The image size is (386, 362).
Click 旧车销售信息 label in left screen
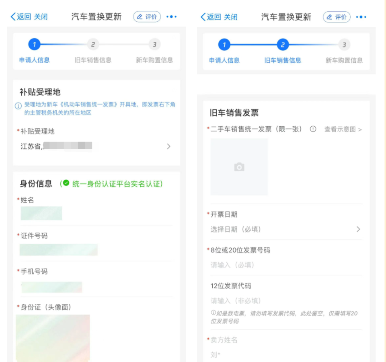[93, 60]
